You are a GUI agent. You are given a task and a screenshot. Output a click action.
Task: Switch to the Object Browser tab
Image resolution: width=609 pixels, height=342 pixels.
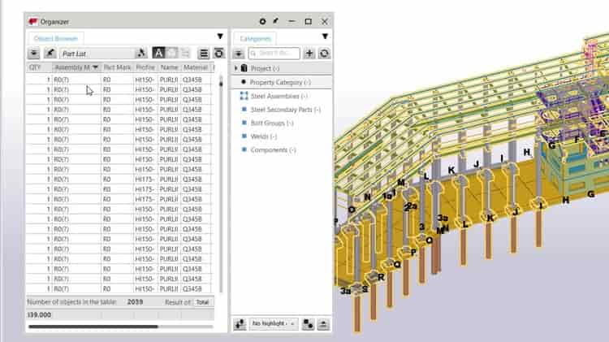click(x=57, y=37)
